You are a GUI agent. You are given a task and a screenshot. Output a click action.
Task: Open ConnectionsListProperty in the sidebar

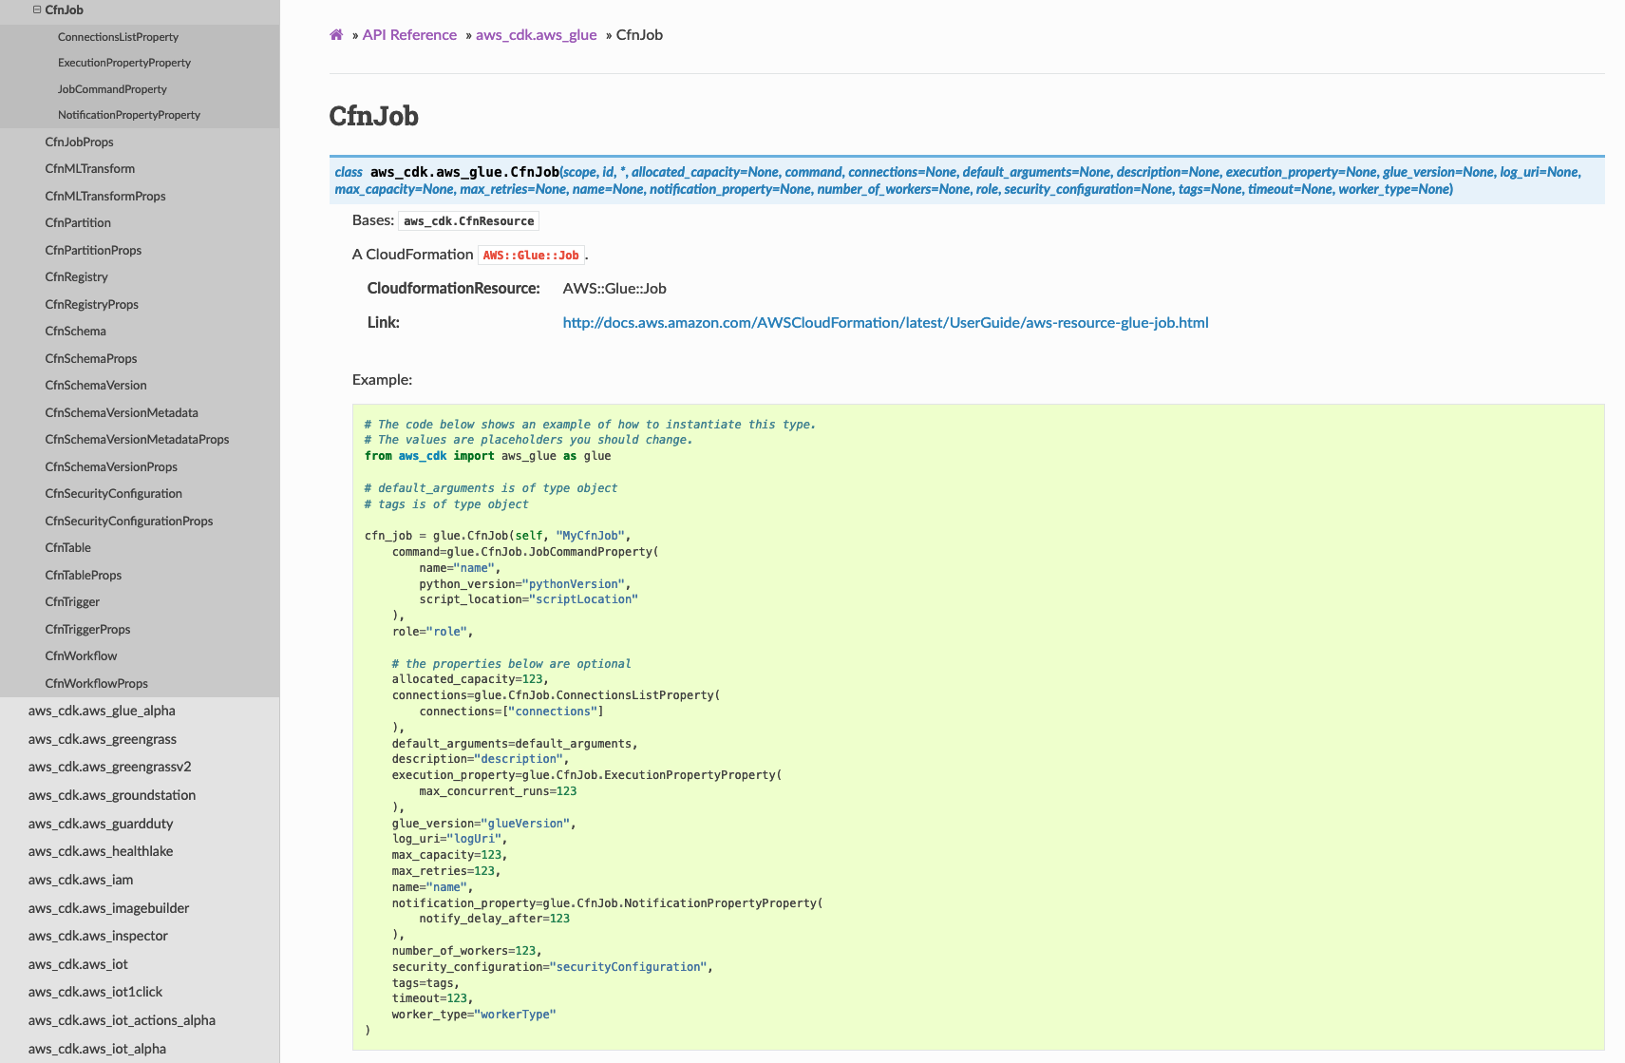[118, 37]
